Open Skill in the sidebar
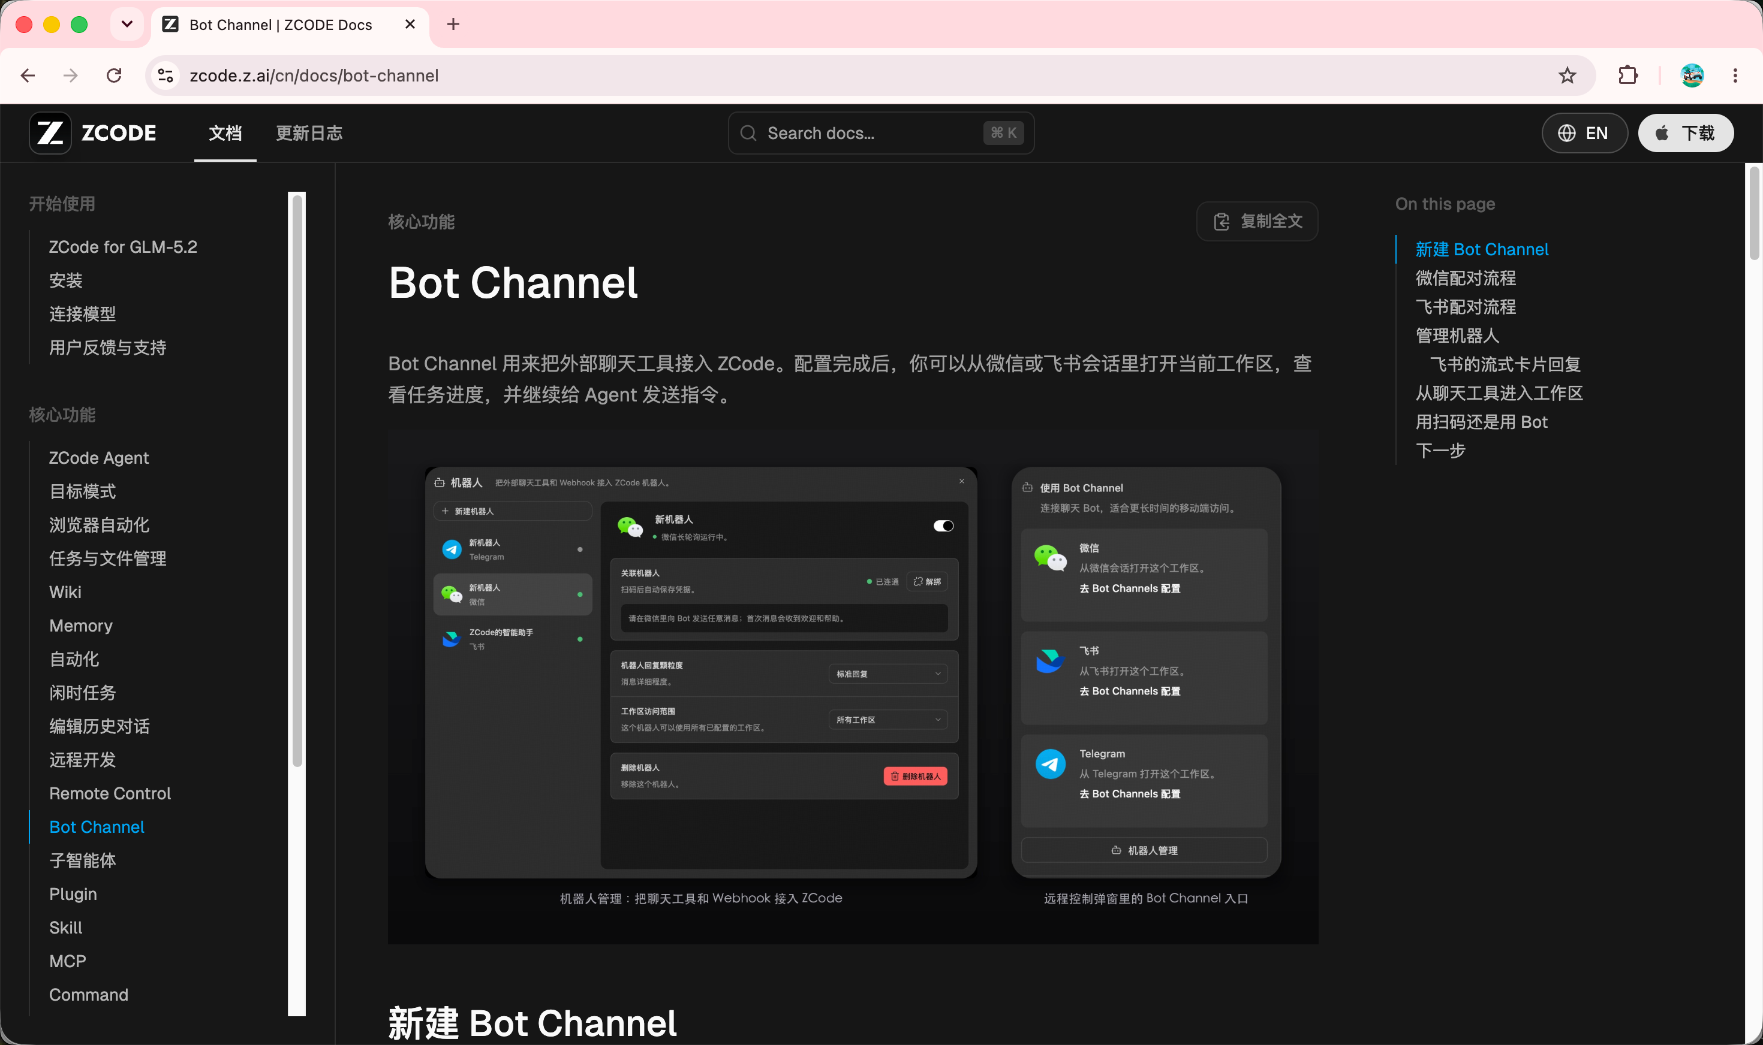Viewport: 1763px width, 1045px height. click(66, 928)
